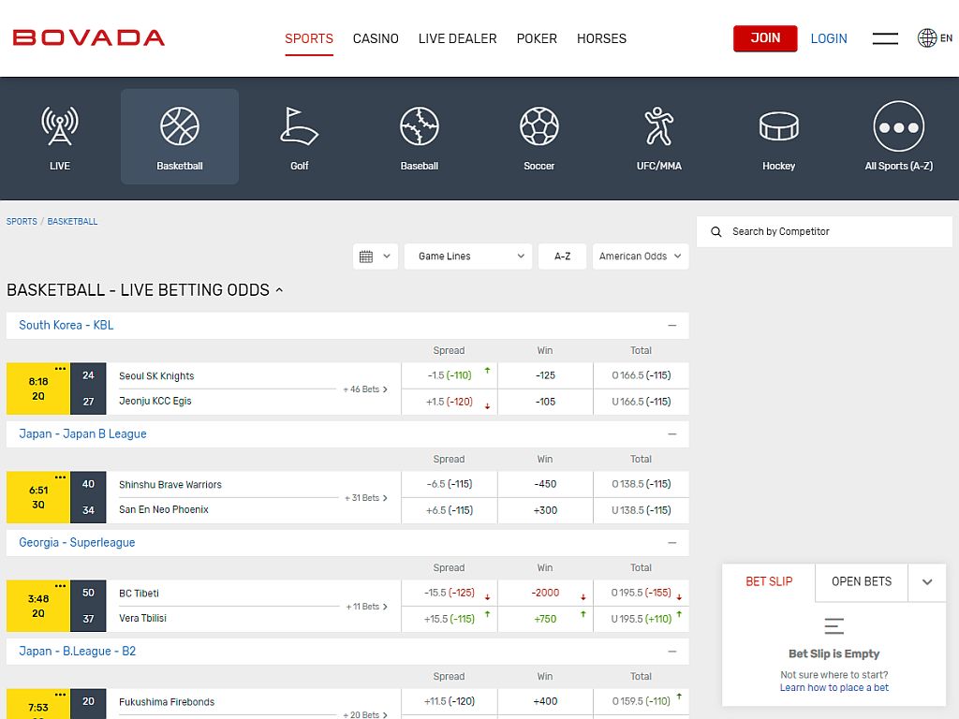959x719 pixels.
Task: Select Seoul SK Knights win -125
Action: pos(545,375)
